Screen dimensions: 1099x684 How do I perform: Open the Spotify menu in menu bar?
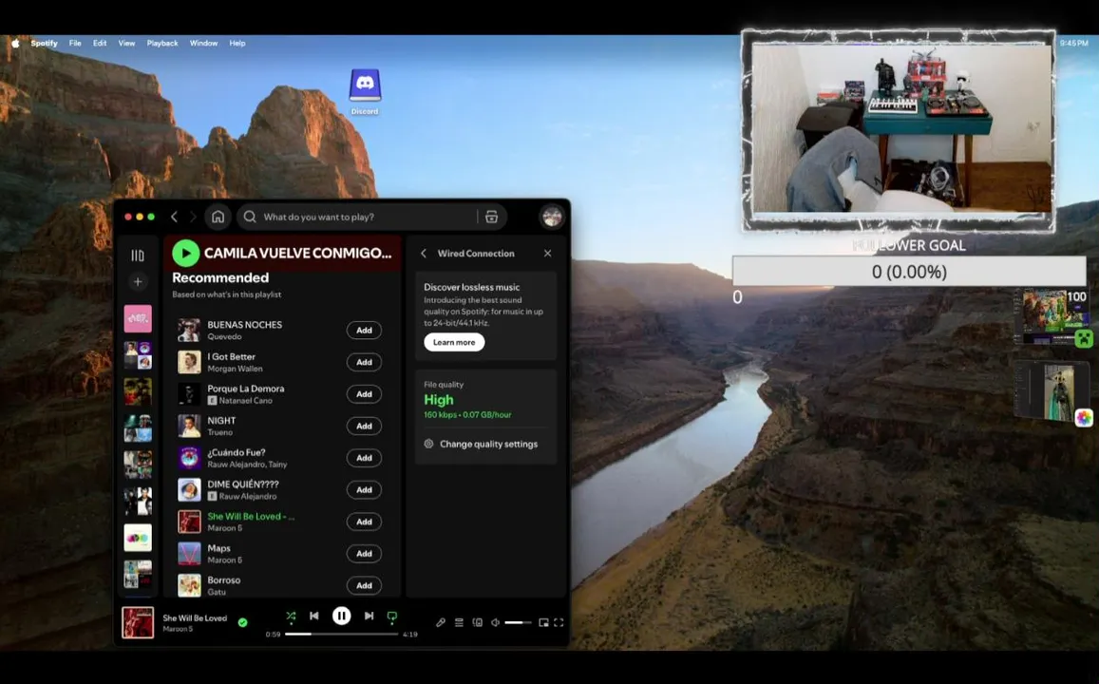click(44, 43)
